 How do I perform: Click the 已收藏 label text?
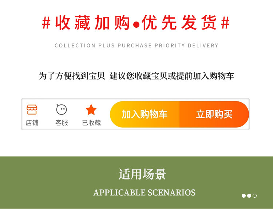click(x=91, y=123)
